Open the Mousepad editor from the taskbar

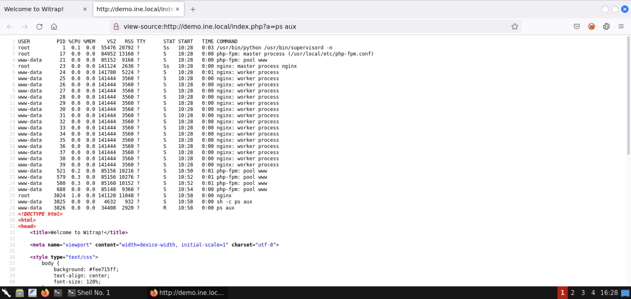click(32, 292)
